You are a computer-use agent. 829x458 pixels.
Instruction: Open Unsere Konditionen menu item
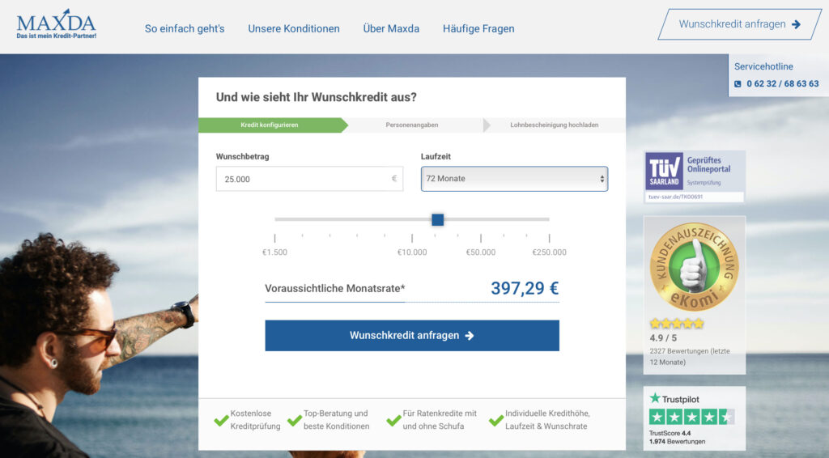click(294, 28)
